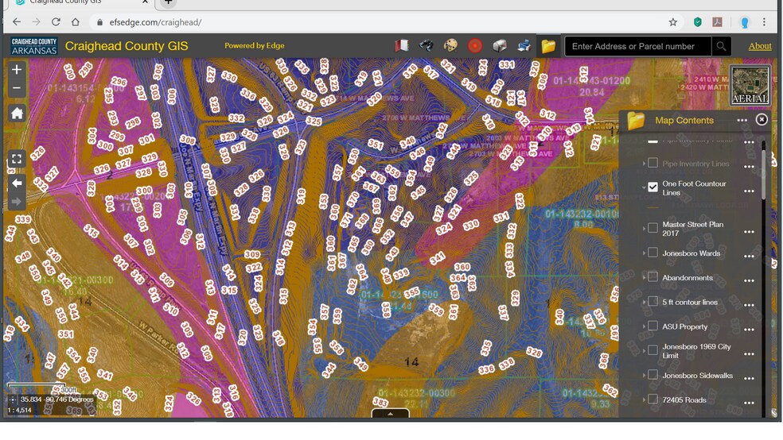
Task: Expand the Abandonments layer tree
Action: (645, 278)
